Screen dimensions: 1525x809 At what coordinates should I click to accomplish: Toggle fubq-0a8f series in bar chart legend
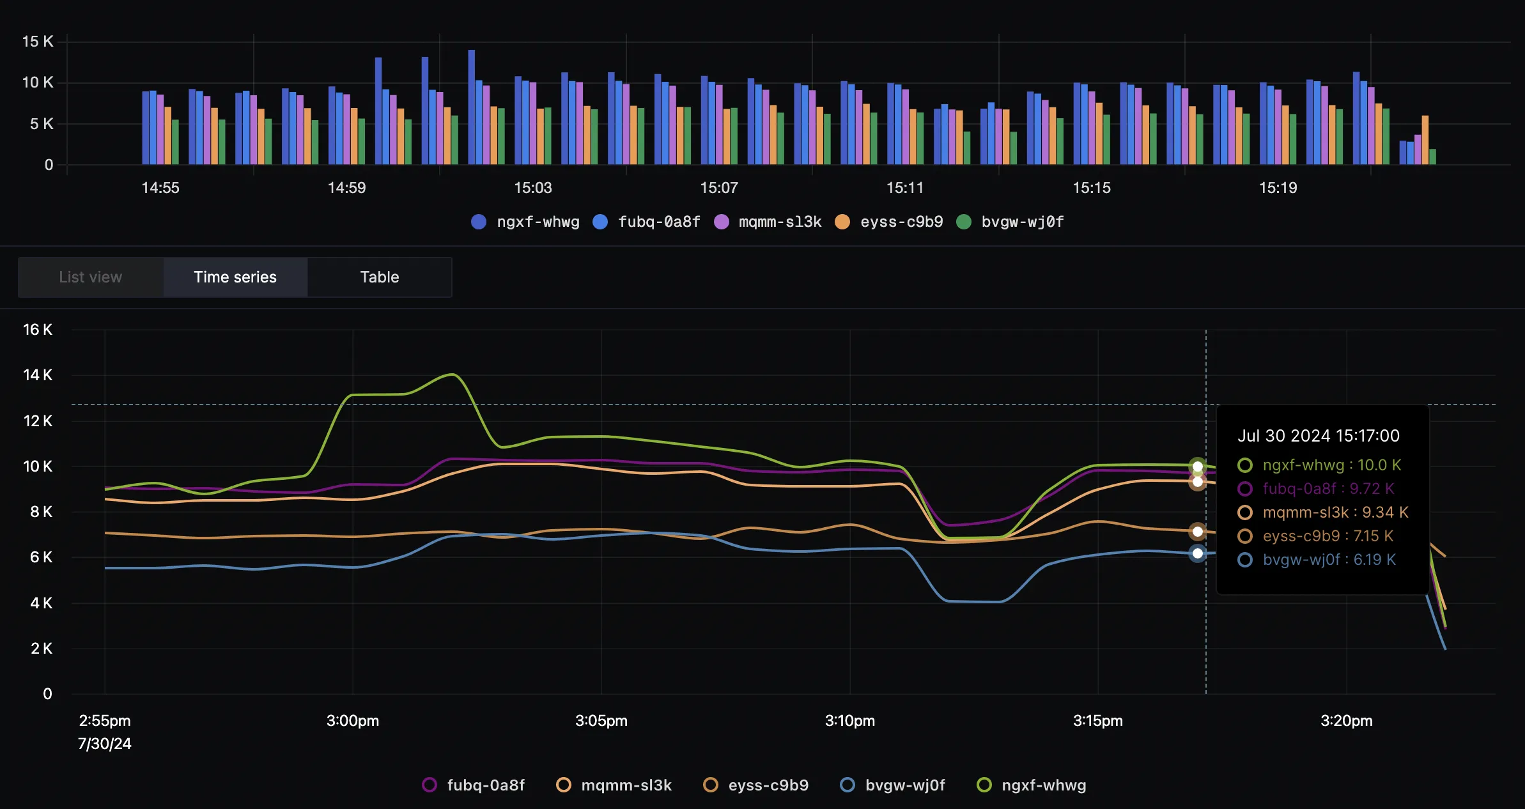pos(646,222)
